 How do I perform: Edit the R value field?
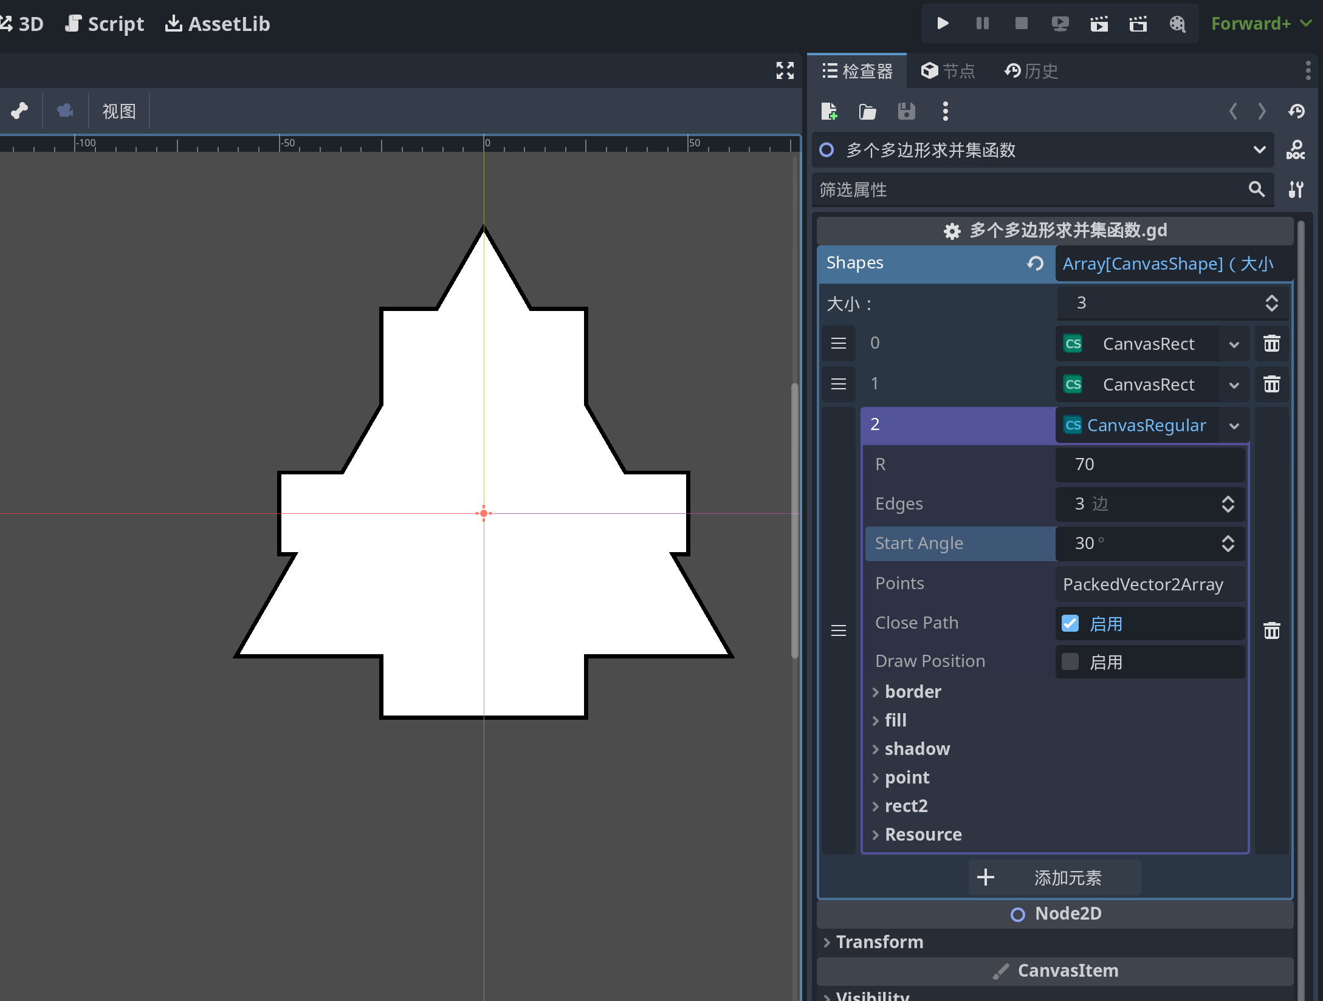tap(1149, 464)
